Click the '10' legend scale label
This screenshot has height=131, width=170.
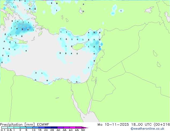pos(34,130)
